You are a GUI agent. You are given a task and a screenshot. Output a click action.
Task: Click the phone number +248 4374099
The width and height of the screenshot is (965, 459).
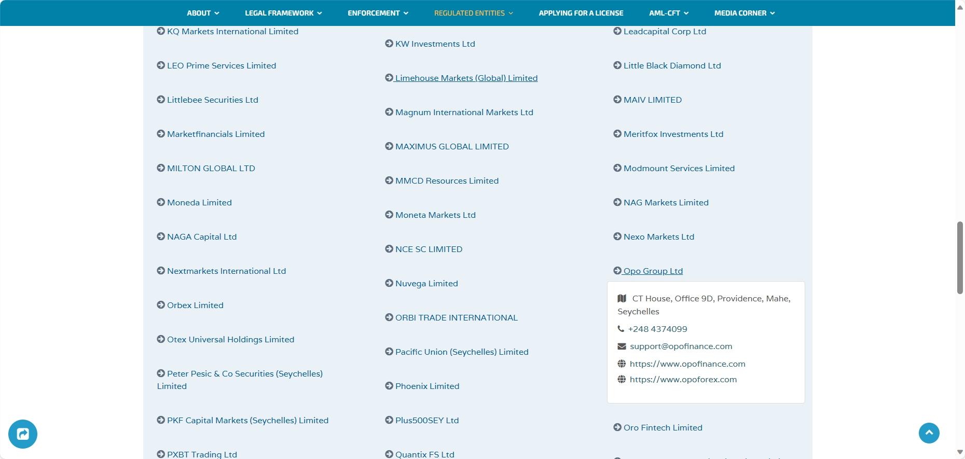(x=657, y=329)
